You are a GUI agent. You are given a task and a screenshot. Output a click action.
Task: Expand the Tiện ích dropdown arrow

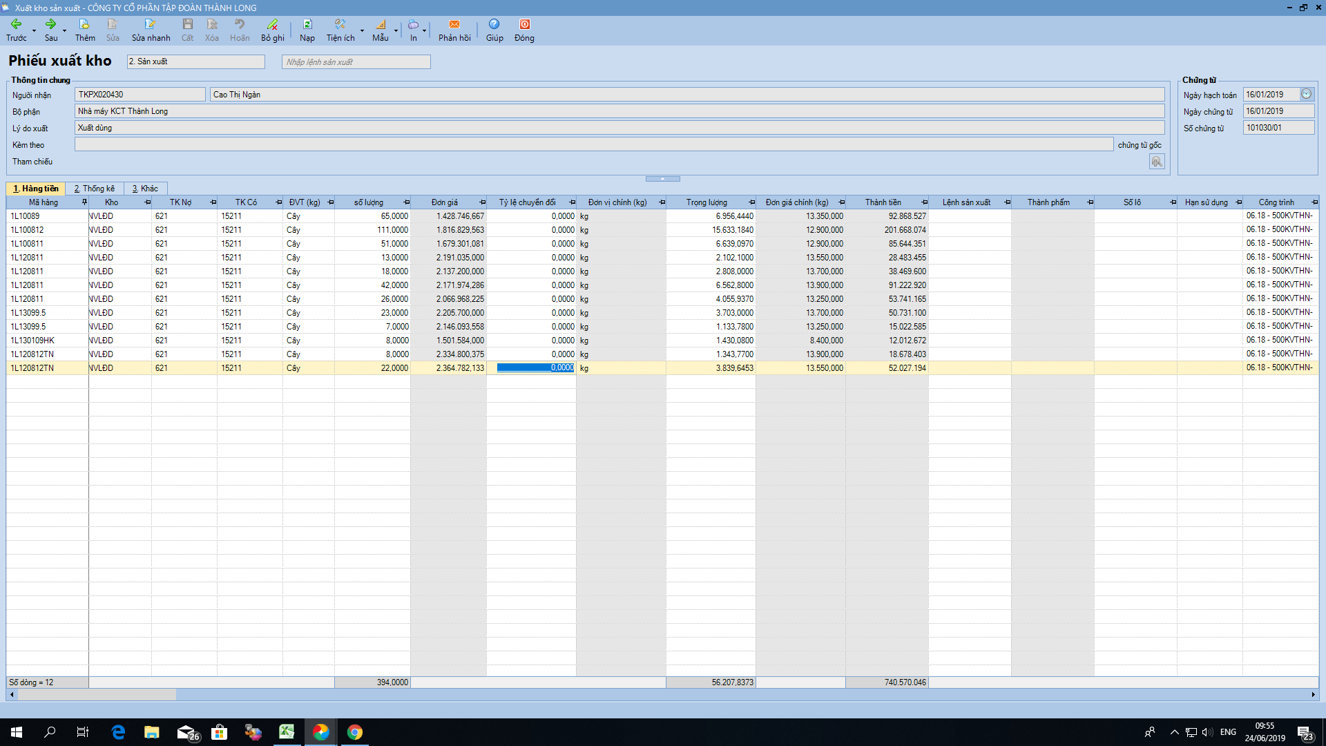362,31
